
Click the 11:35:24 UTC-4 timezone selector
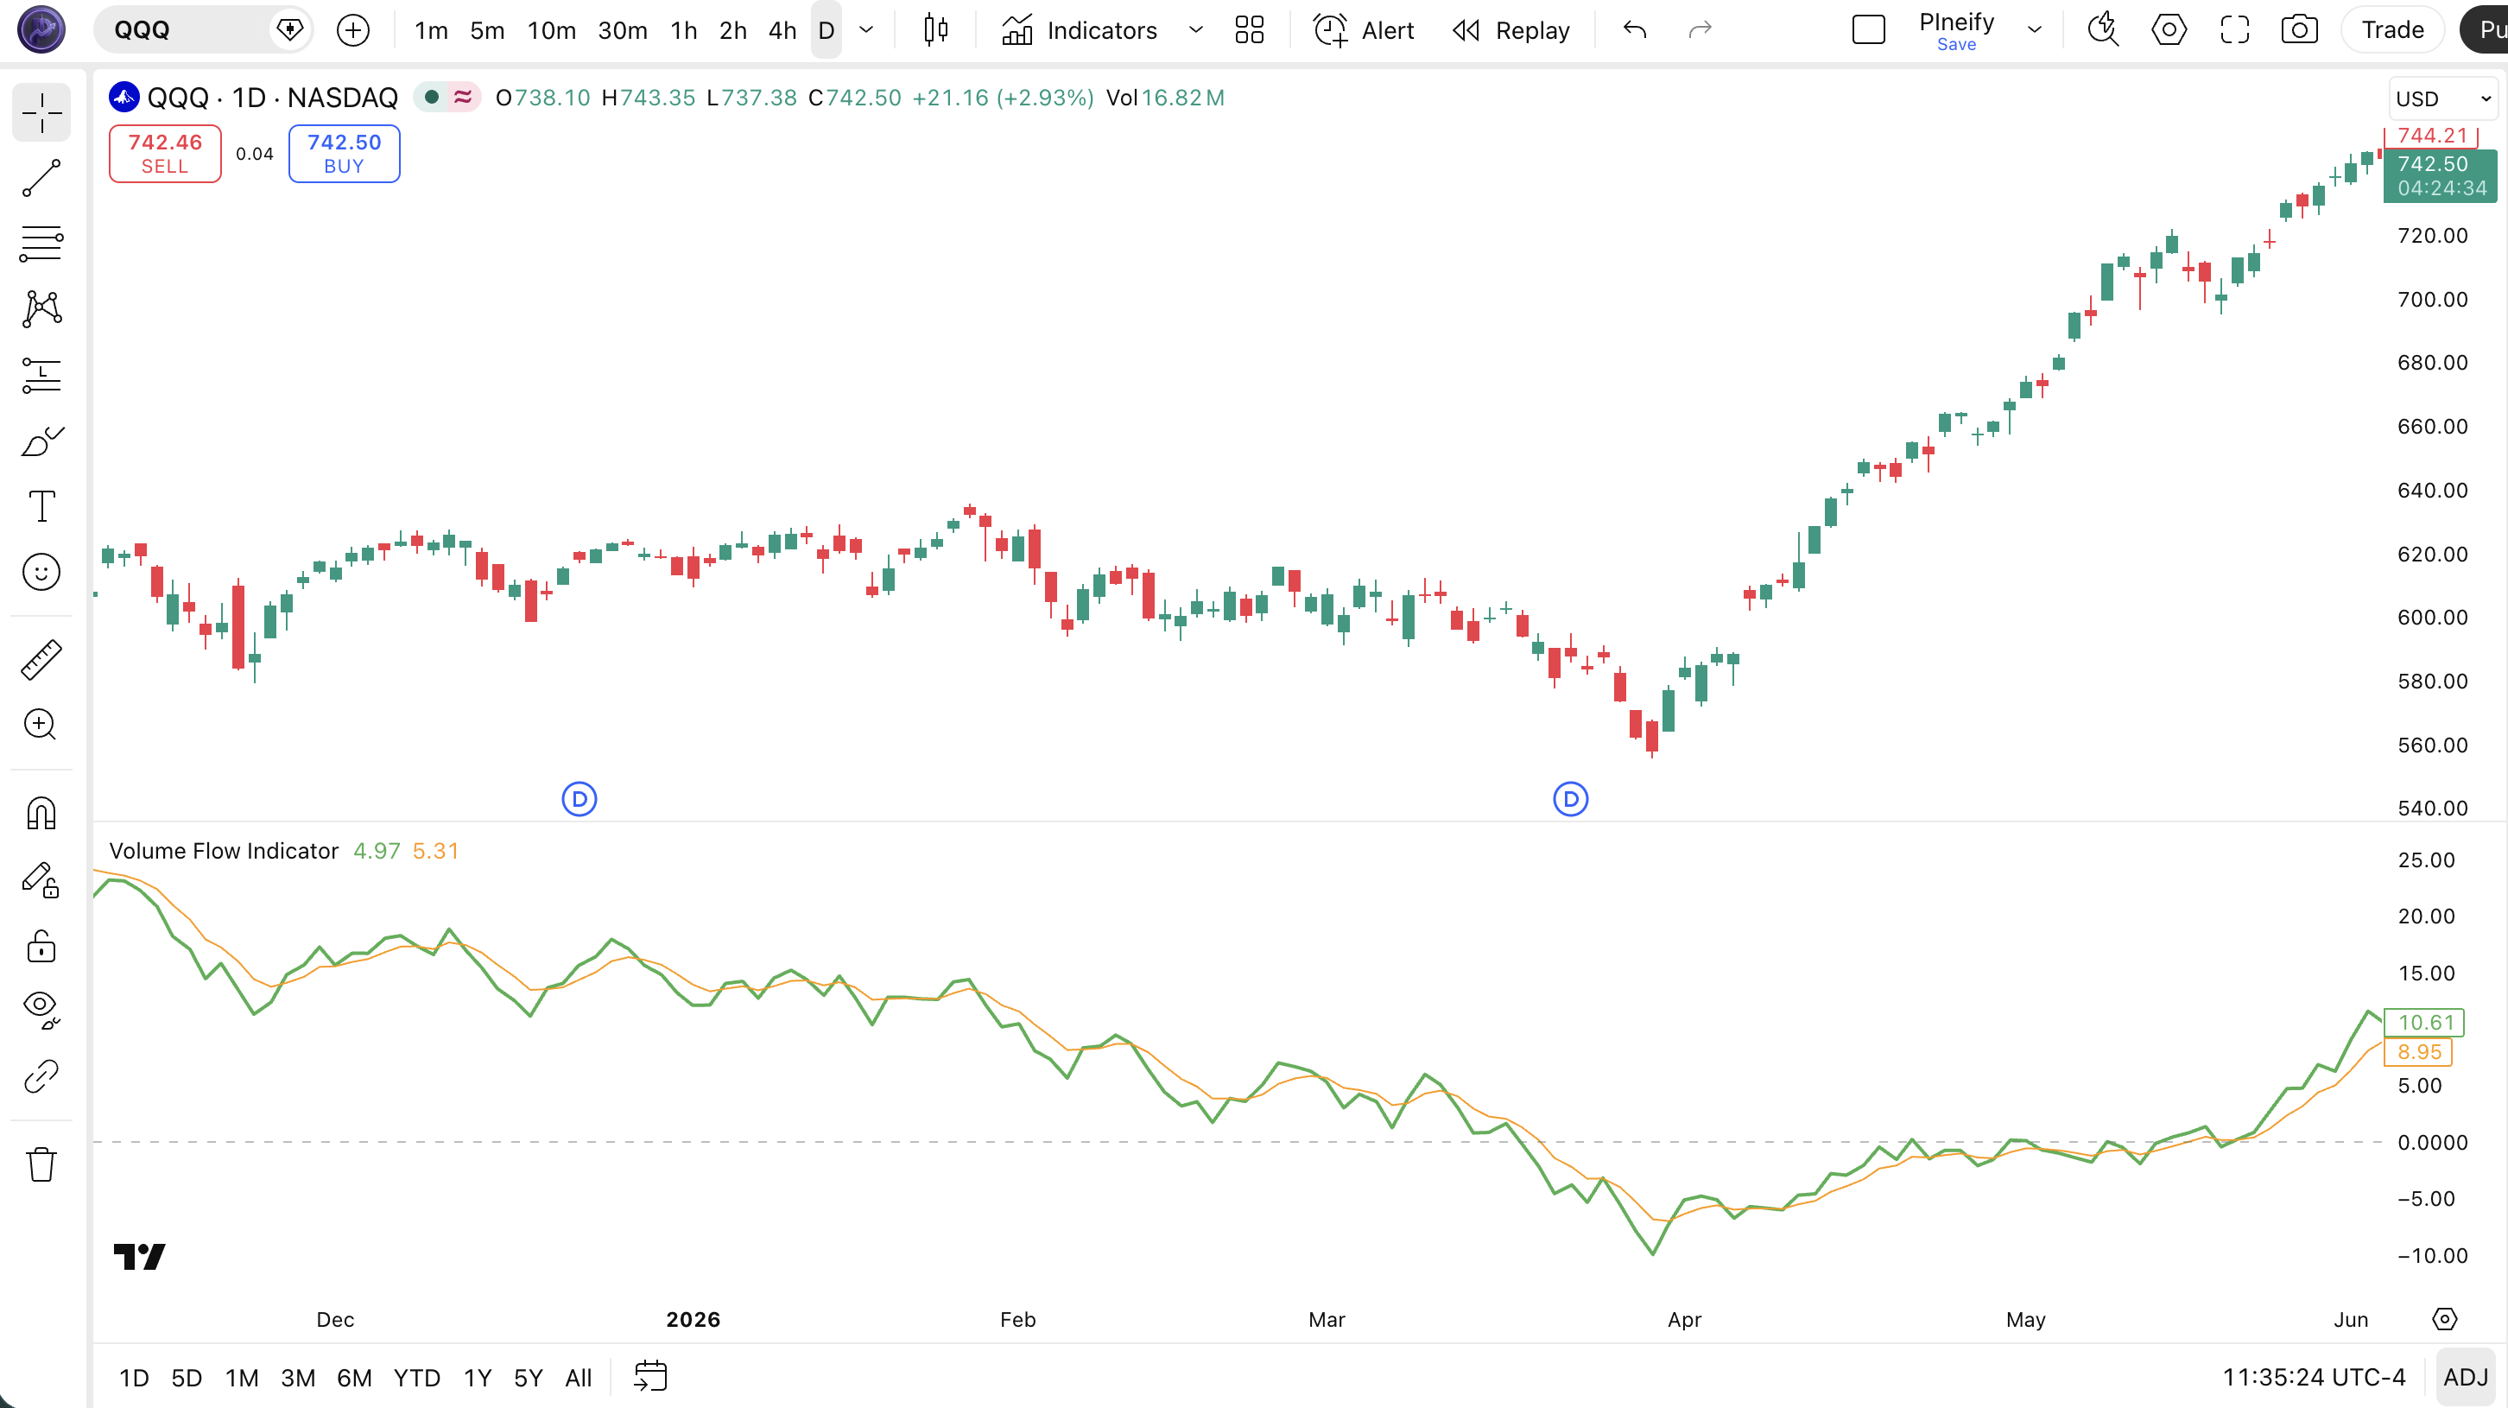(2314, 1378)
